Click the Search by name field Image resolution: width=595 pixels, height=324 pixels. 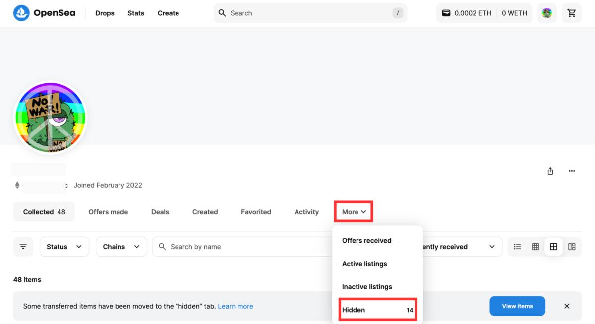(x=243, y=247)
